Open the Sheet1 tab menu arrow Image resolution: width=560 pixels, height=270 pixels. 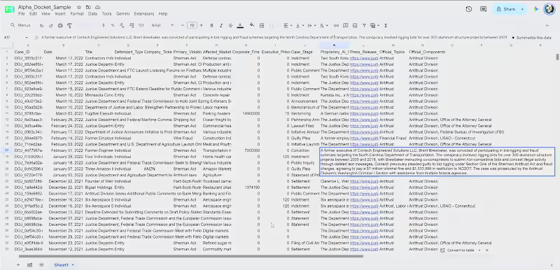click(x=73, y=265)
